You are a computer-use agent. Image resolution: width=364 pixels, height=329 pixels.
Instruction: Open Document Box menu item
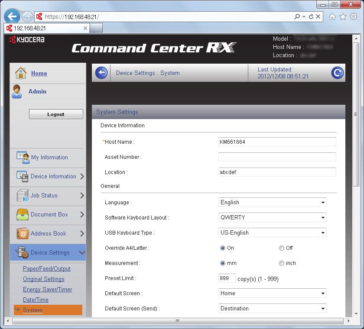point(49,214)
